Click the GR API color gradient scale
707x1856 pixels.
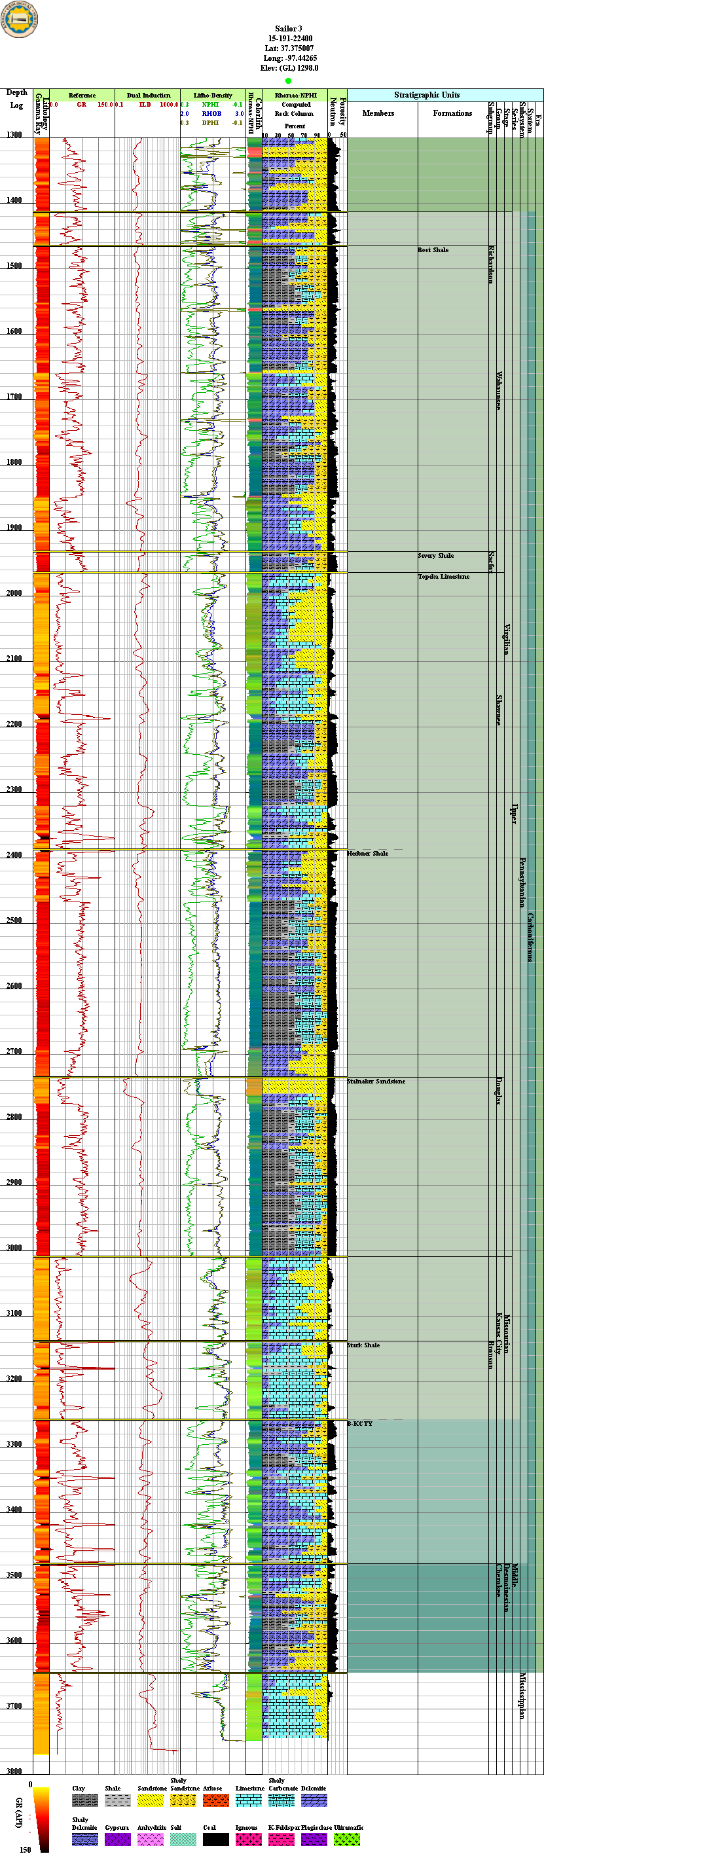42,1819
